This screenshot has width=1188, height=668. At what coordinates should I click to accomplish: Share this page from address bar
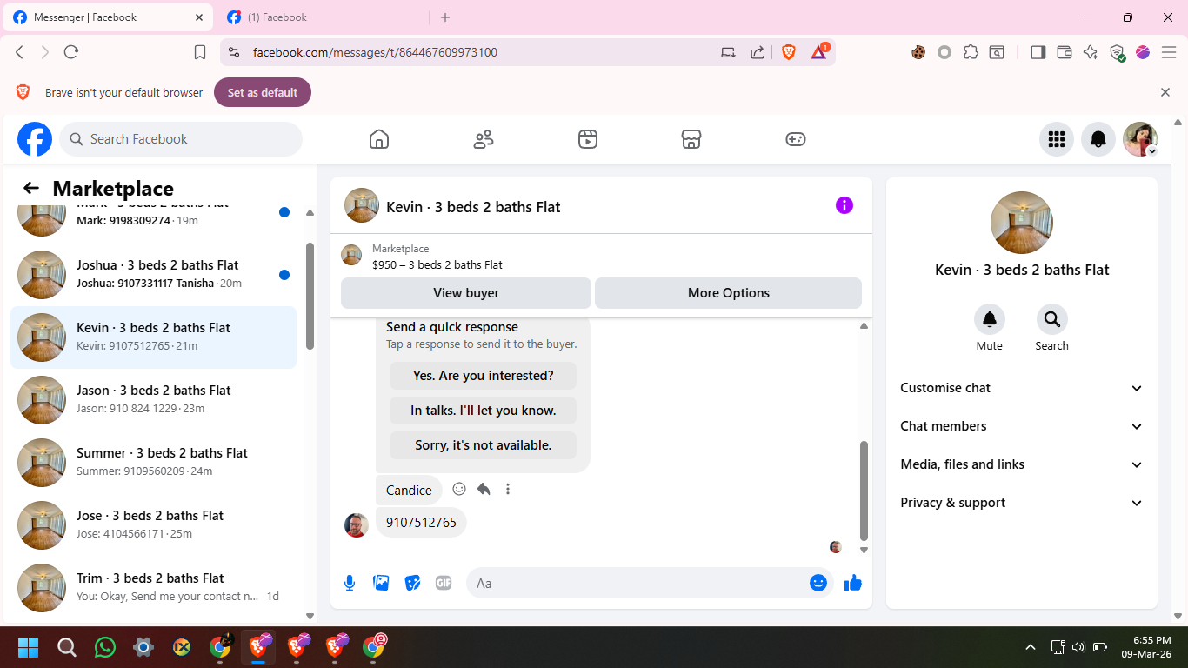coord(758,52)
